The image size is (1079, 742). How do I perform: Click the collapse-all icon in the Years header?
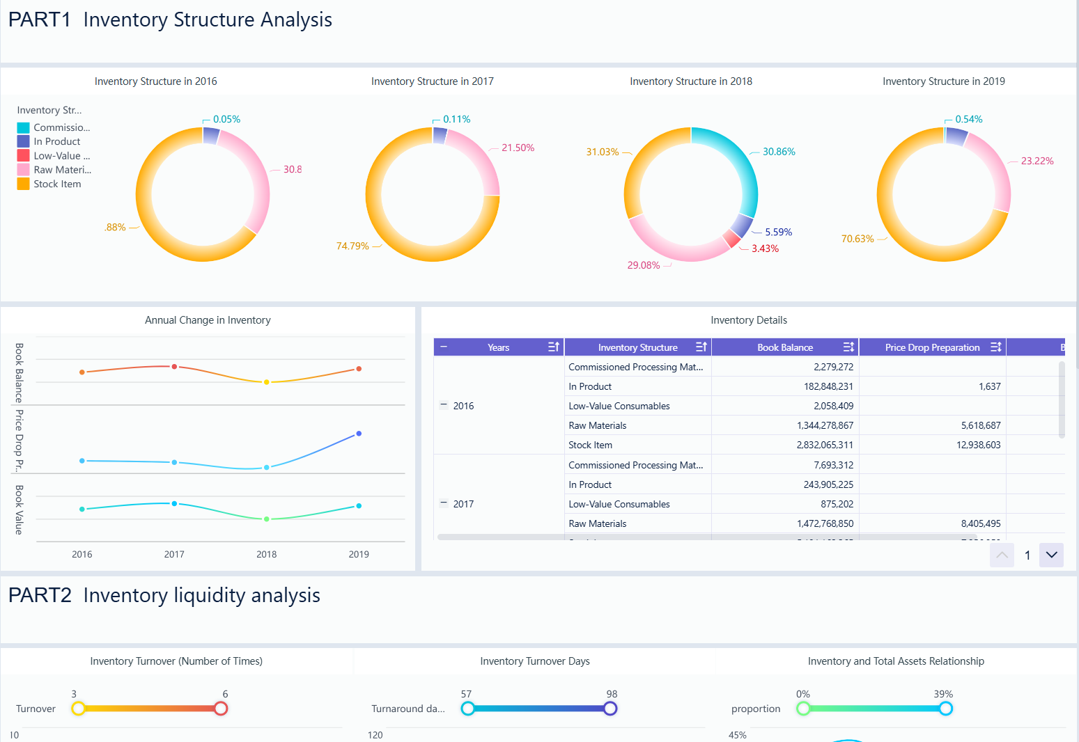444,347
